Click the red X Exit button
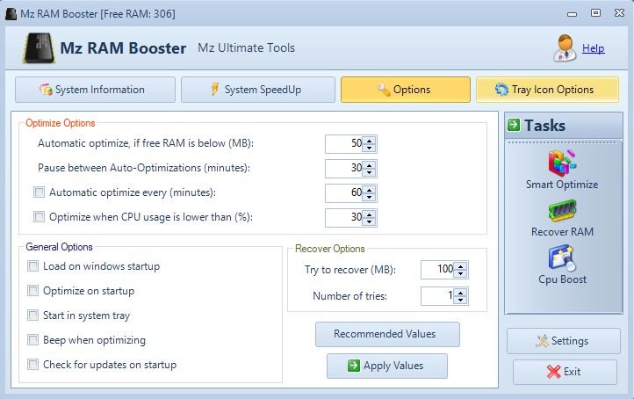The image size is (634, 399). click(565, 372)
